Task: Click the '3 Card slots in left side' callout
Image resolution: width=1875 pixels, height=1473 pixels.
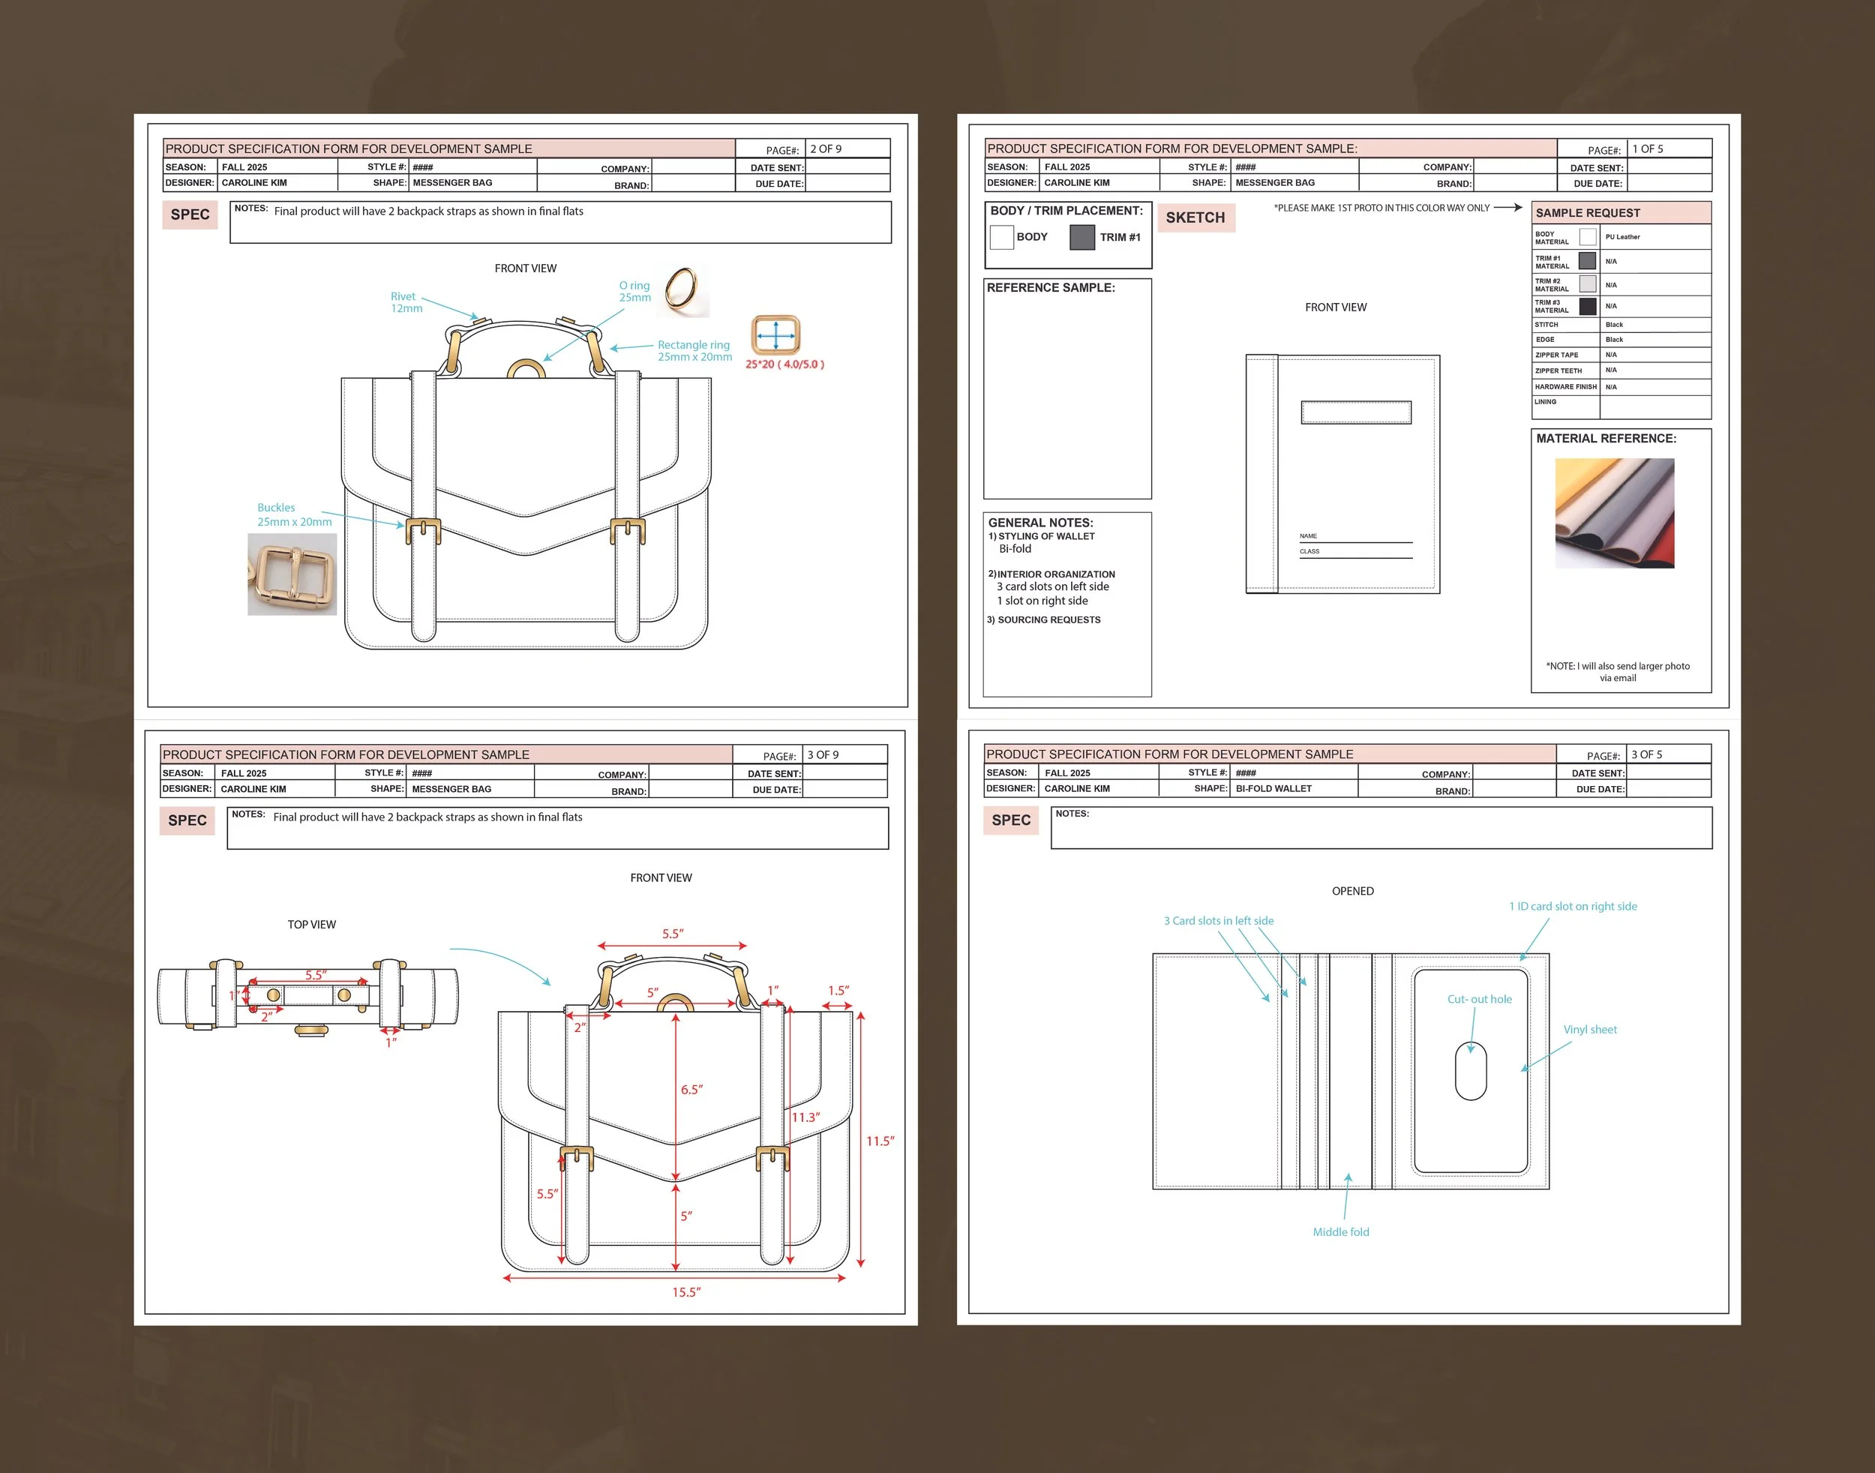Action: click(x=1219, y=921)
